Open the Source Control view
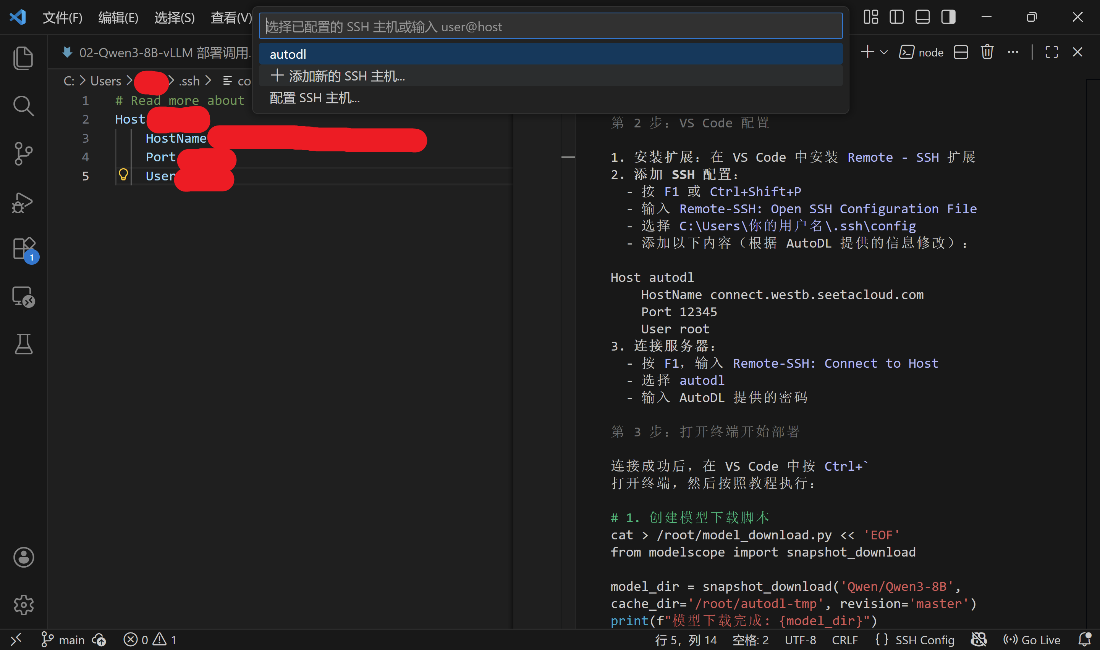 23,154
